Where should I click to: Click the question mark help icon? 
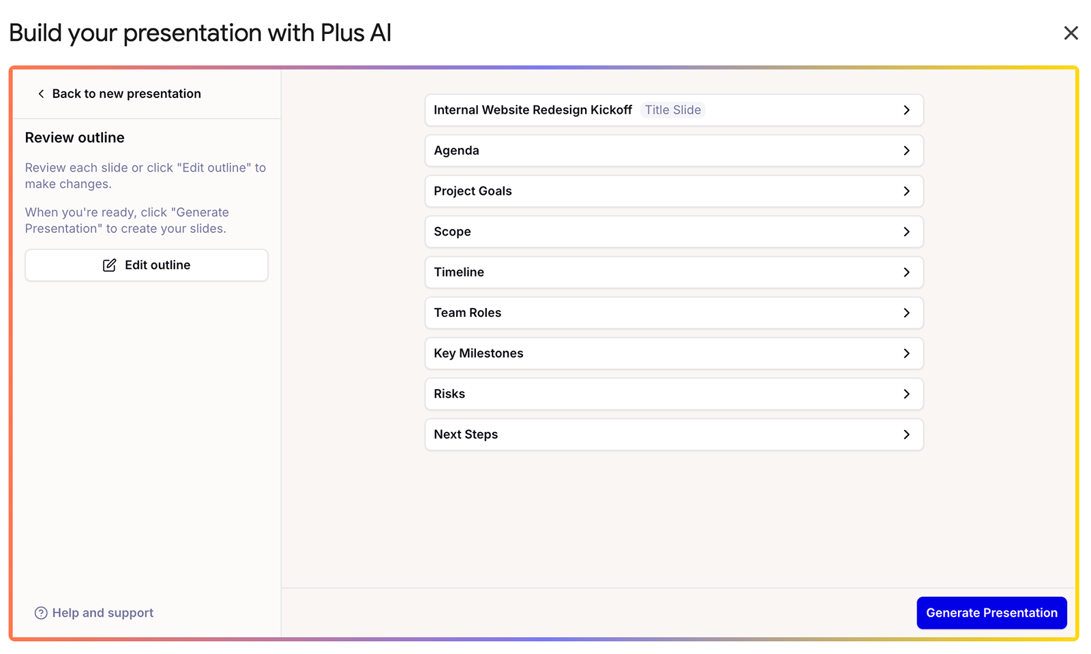(x=41, y=613)
